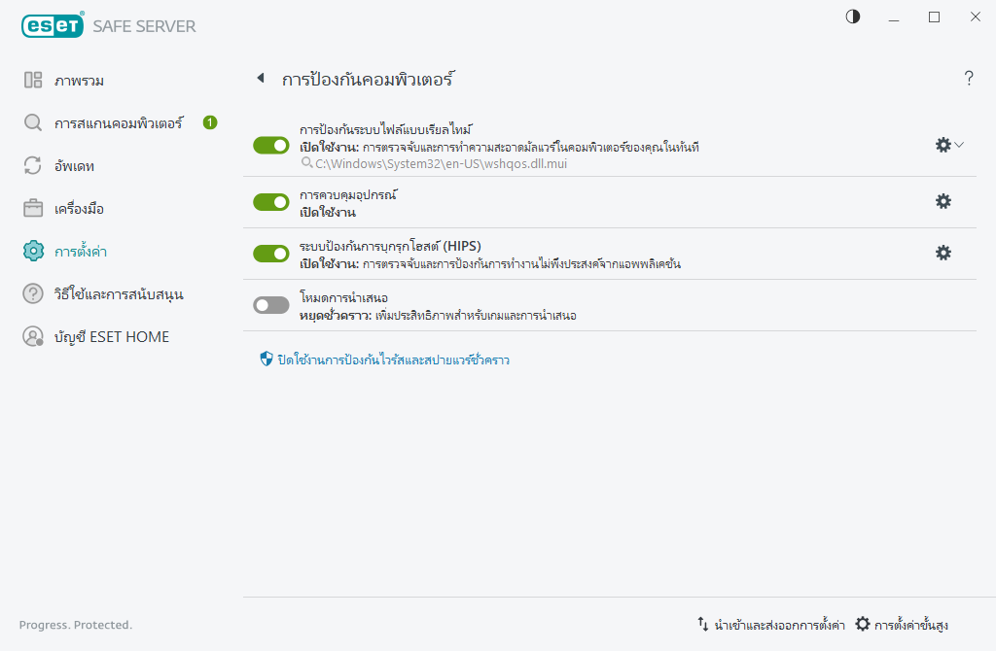The width and height of the screenshot is (996, 651).
Task: Open the ภาพรวม (Overview) sidebar icon
Action: (x=32, y=80)
